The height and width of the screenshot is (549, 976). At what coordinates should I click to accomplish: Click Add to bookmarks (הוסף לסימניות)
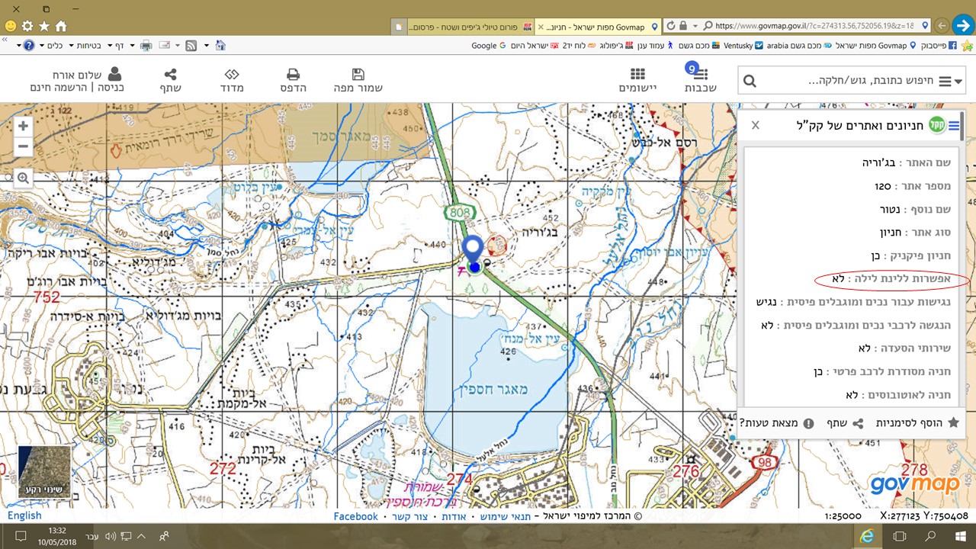click(917, 422)
